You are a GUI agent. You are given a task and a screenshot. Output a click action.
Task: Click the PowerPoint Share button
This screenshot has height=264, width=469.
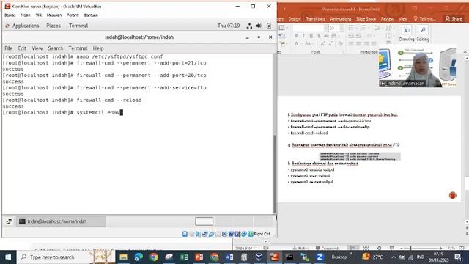pyautogui.click(x=454, y=19)
